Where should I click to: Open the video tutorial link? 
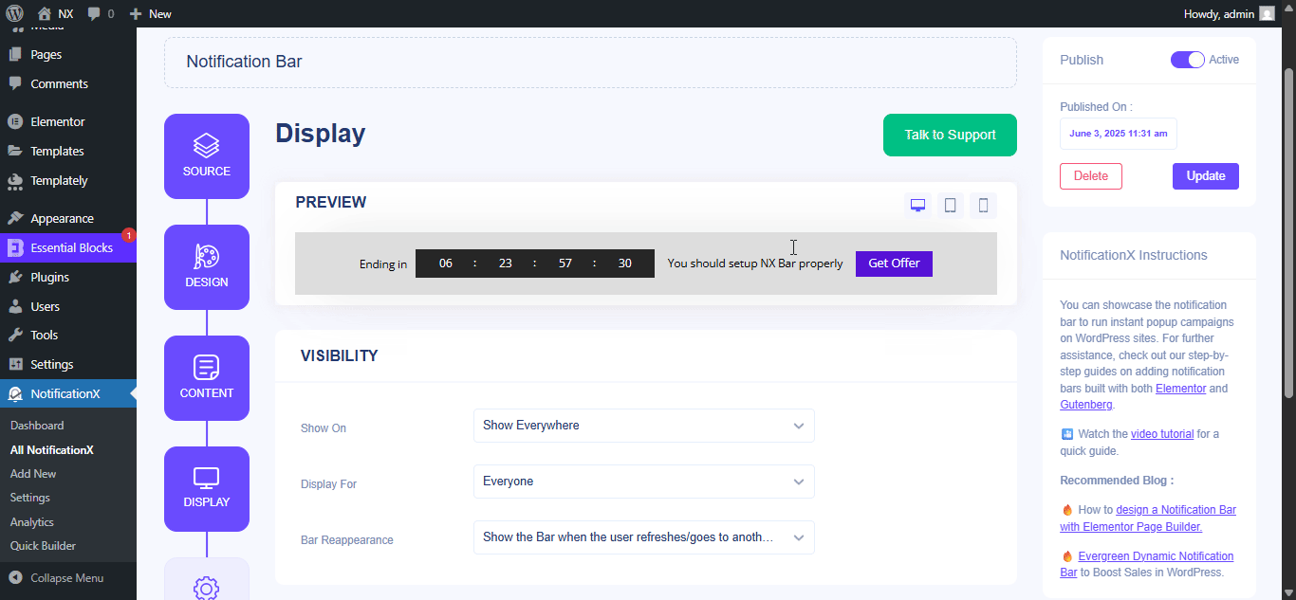pos(1162,434)
